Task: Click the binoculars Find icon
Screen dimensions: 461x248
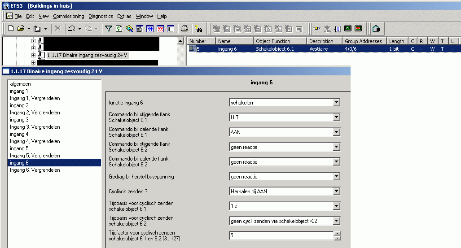Action: (x=198, y=29)
